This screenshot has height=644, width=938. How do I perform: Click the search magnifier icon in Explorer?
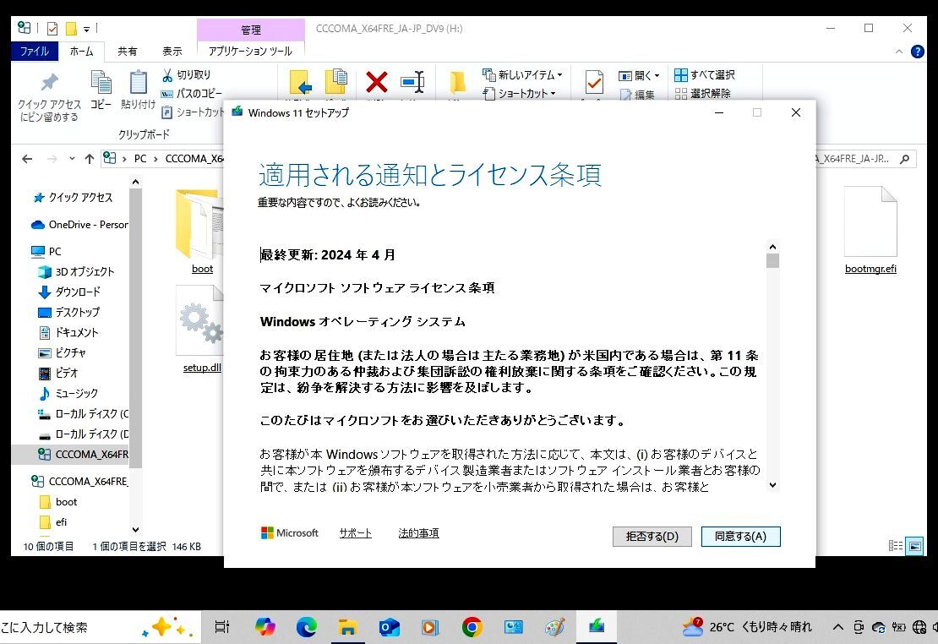(904, 159)
